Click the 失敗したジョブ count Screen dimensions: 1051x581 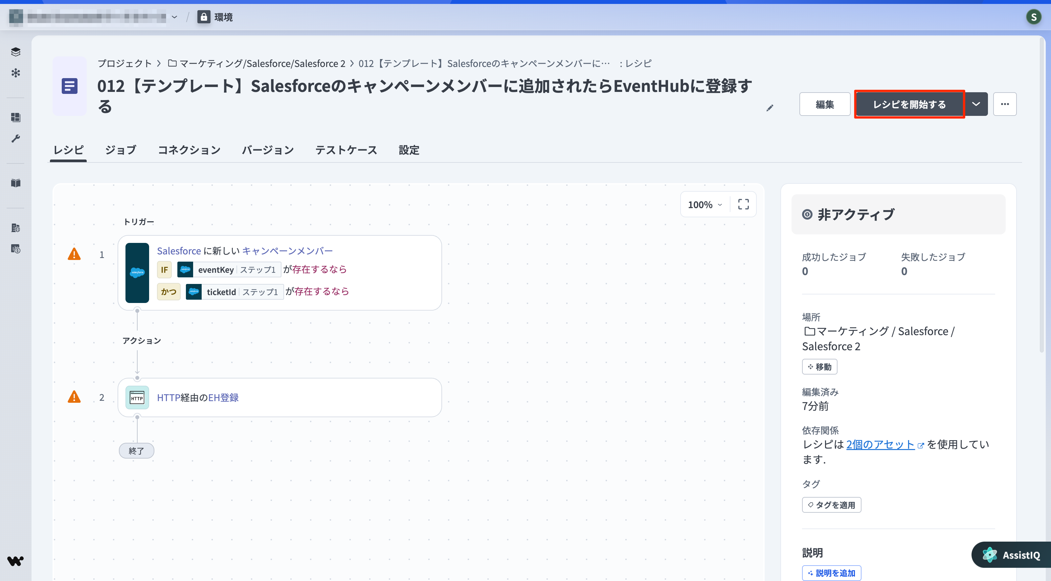tap(904, 271)
